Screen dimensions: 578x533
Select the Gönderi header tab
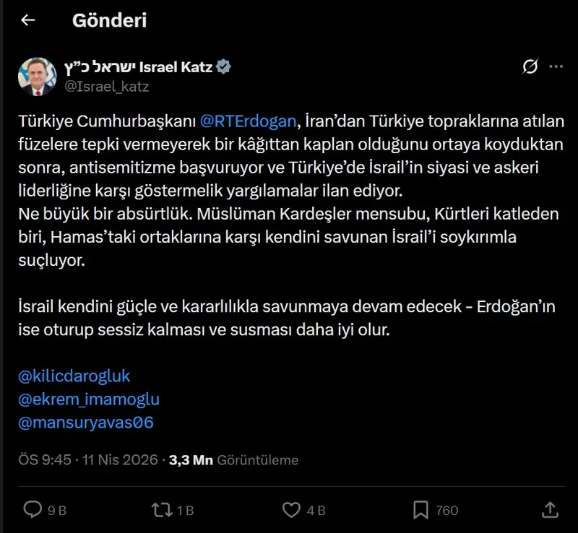[108, 20]
